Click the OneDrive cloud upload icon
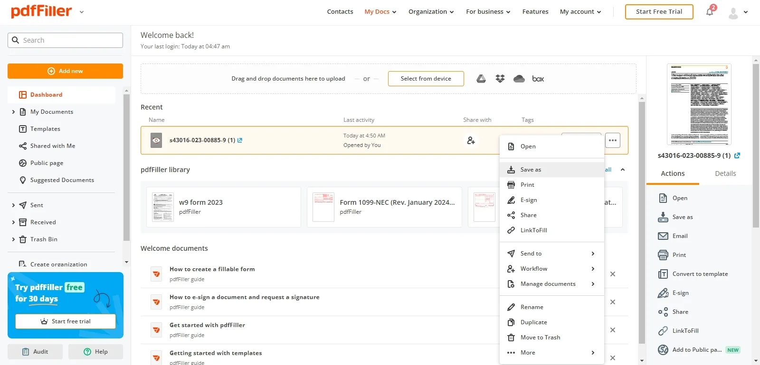760x365 pixels. [519, 79]
